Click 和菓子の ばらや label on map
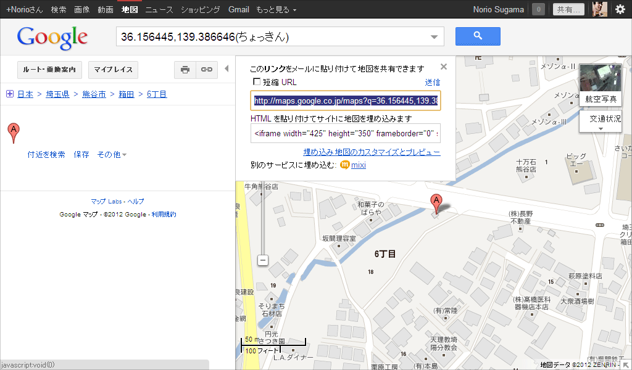This screenshot has height=370, width=632. point(370,208)
